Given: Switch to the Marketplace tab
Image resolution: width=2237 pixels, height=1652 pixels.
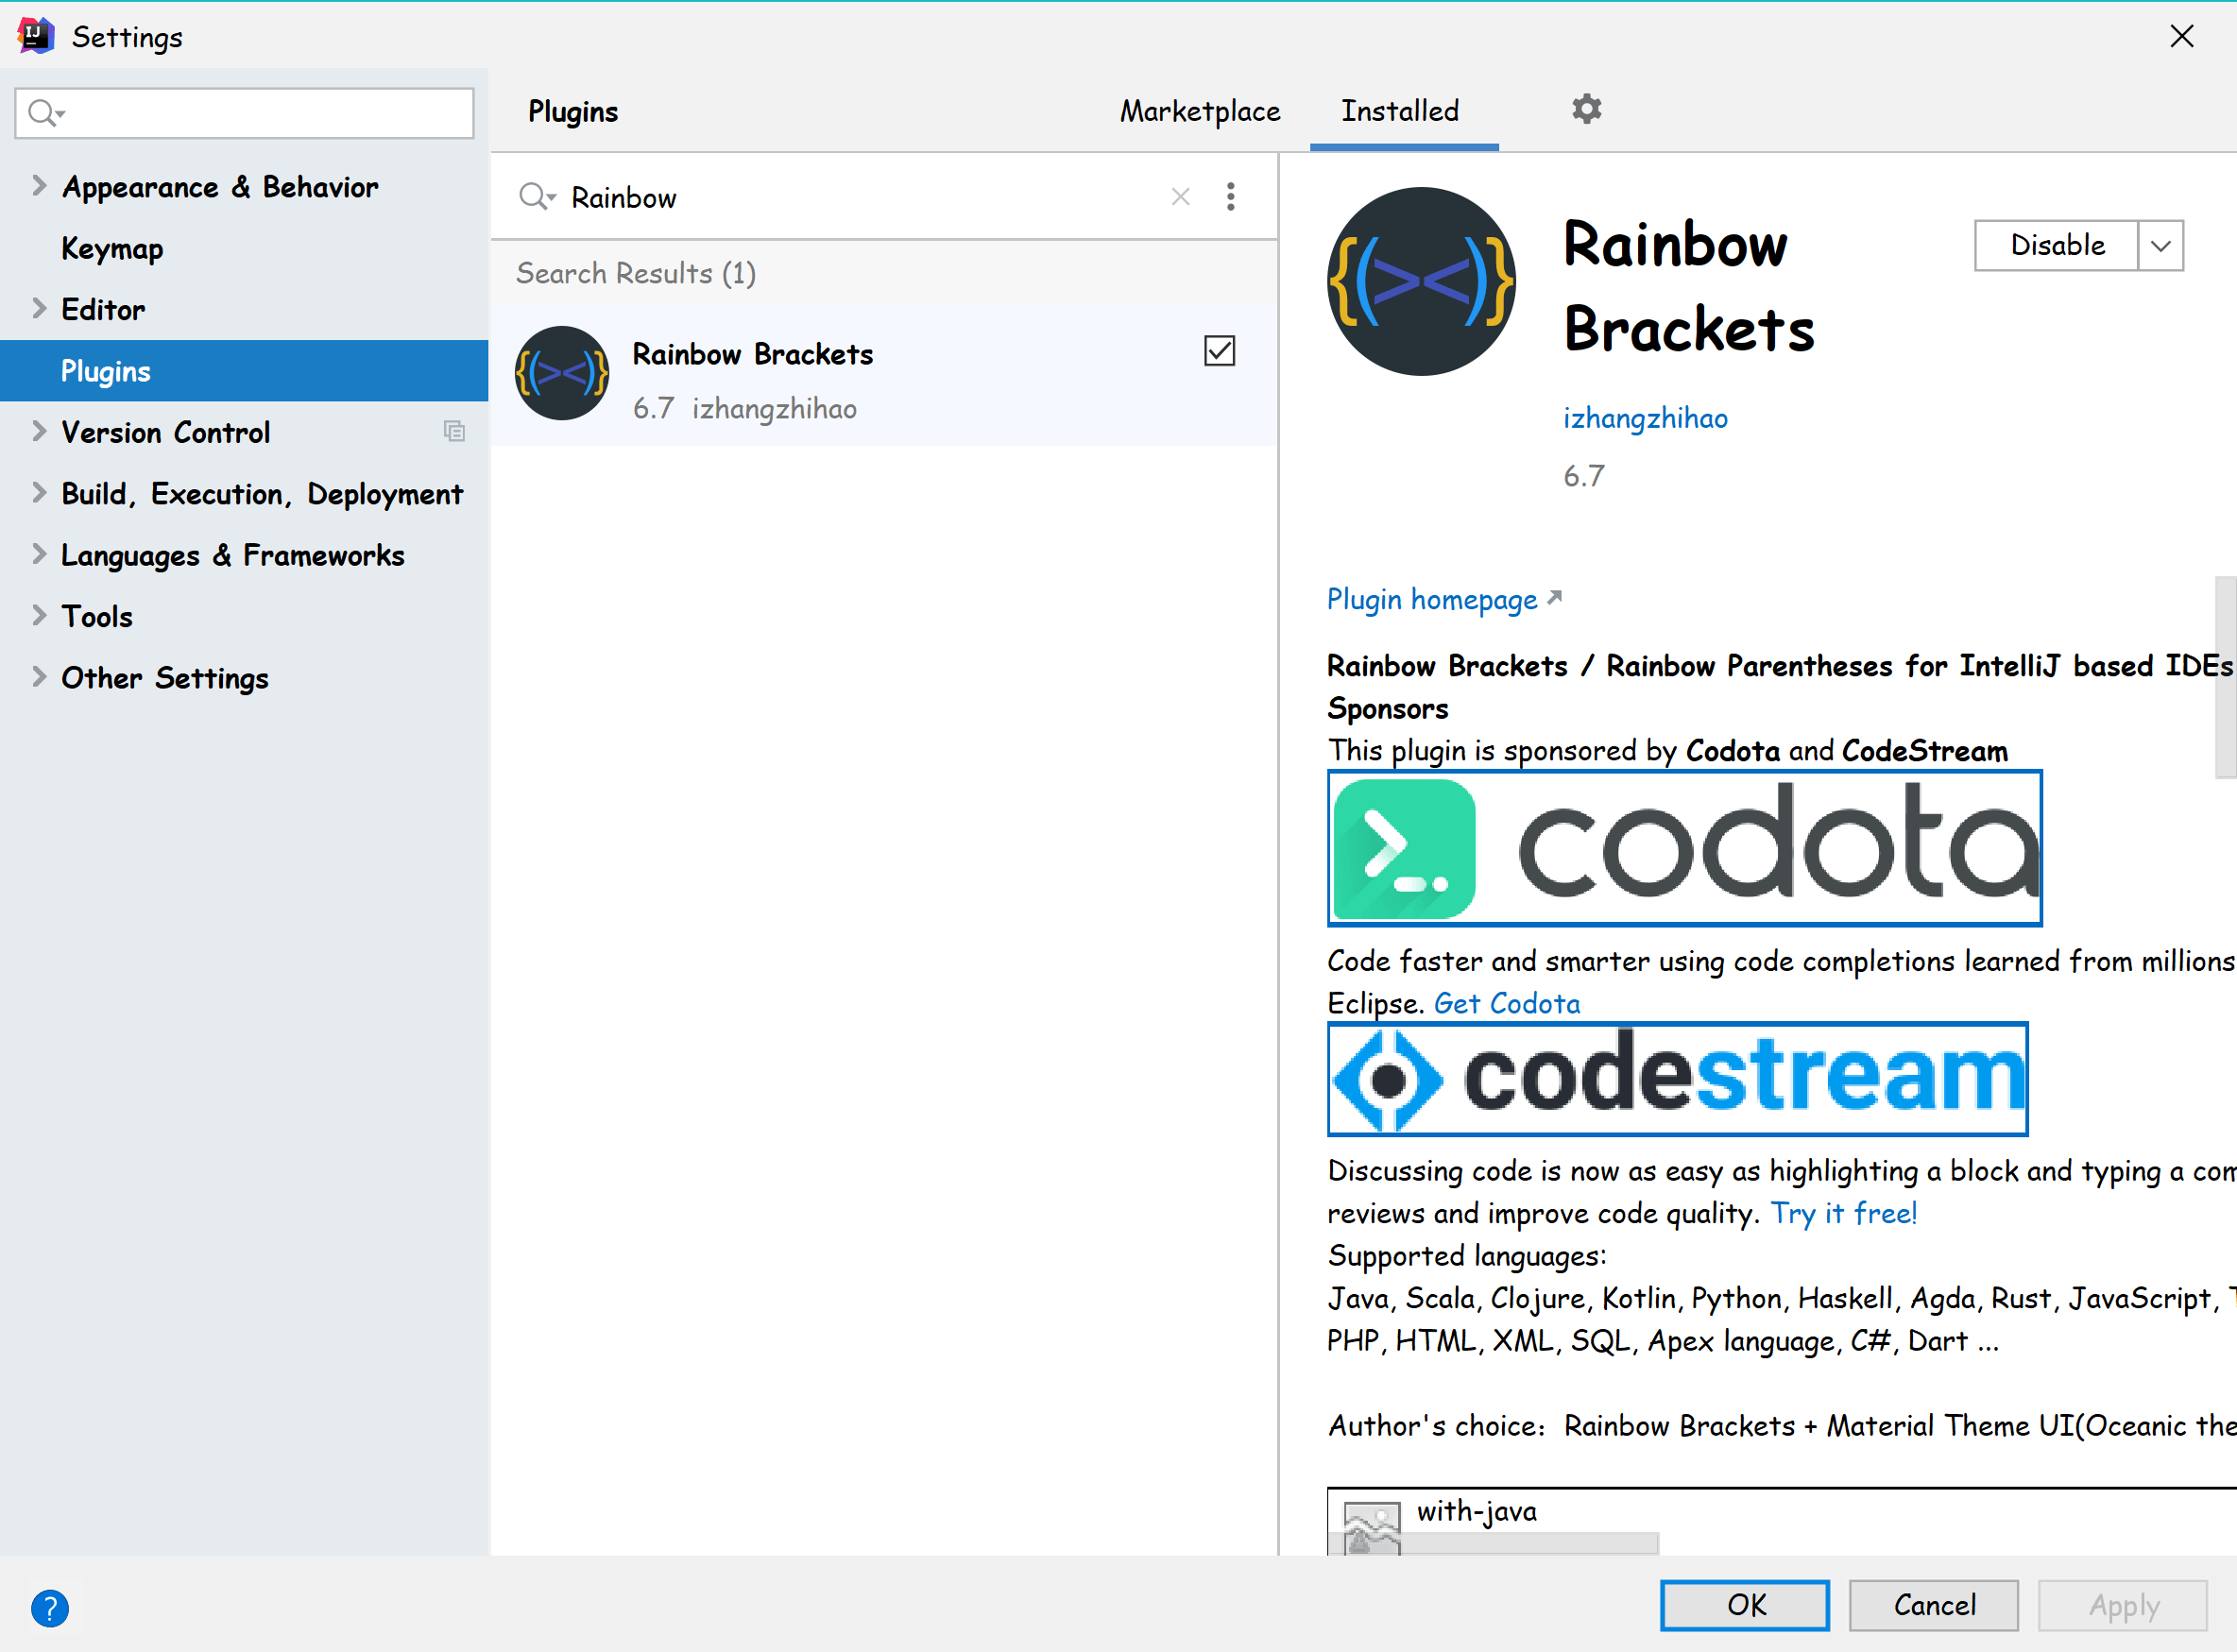Looking at the screenshot, I should coord(1199,111).
